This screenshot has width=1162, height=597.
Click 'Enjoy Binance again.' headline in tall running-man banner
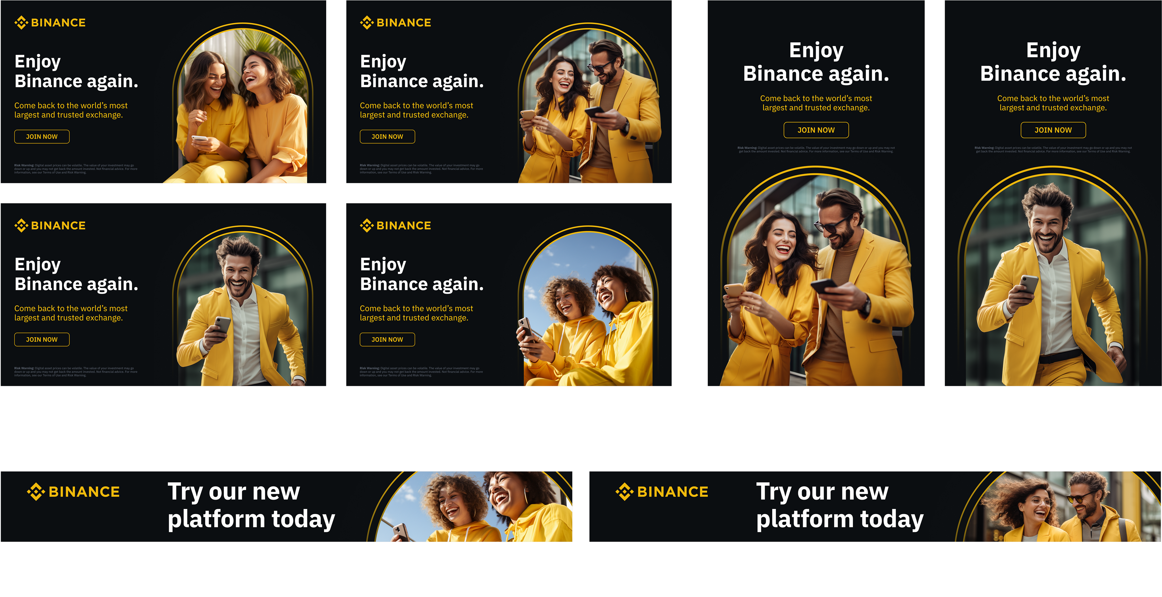click(1053, 62)
